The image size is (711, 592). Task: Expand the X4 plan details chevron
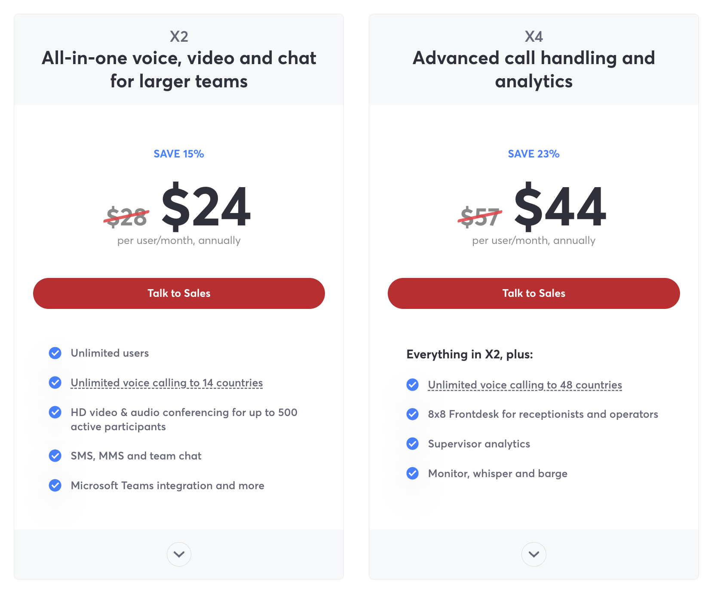tap(534, 554)
